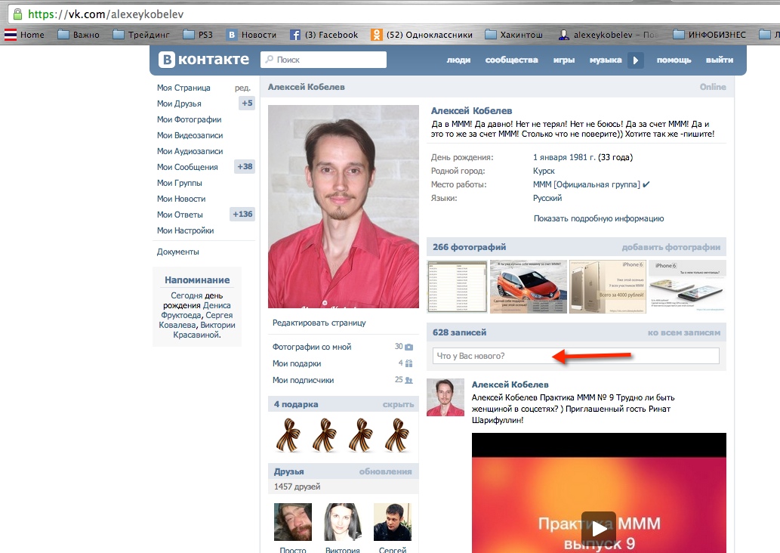The width and height of the screenshot is (780, 553).
Task: Click Показать подробную информацию
Action: (599, 218)
